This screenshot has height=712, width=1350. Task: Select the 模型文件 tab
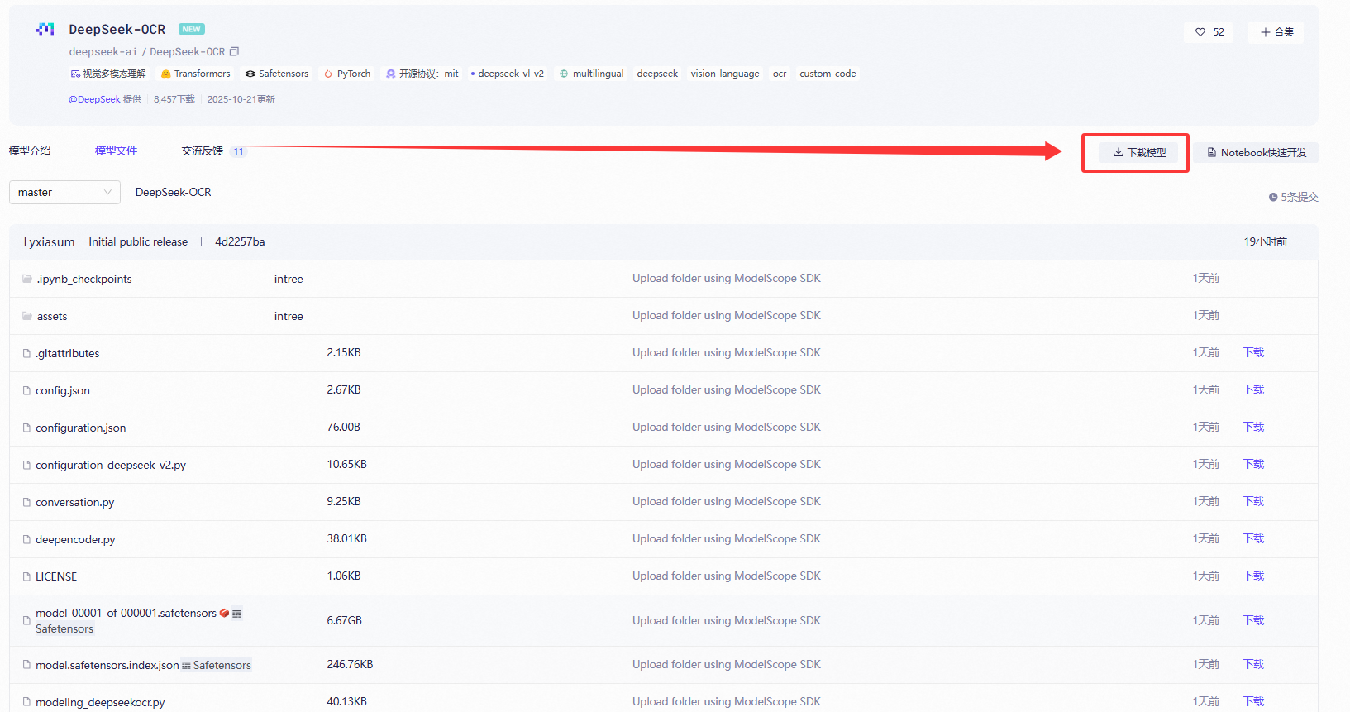116,151
